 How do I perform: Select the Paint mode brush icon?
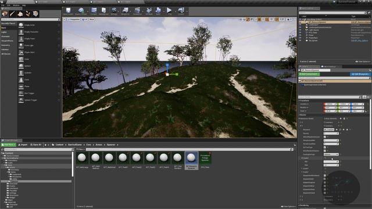pyautogui.click(x=13, y=14)
